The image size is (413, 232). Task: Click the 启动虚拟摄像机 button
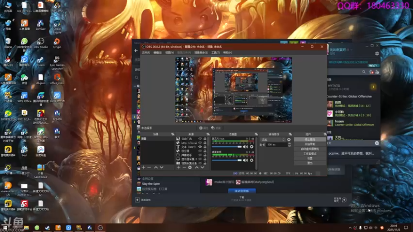[310, 149]
